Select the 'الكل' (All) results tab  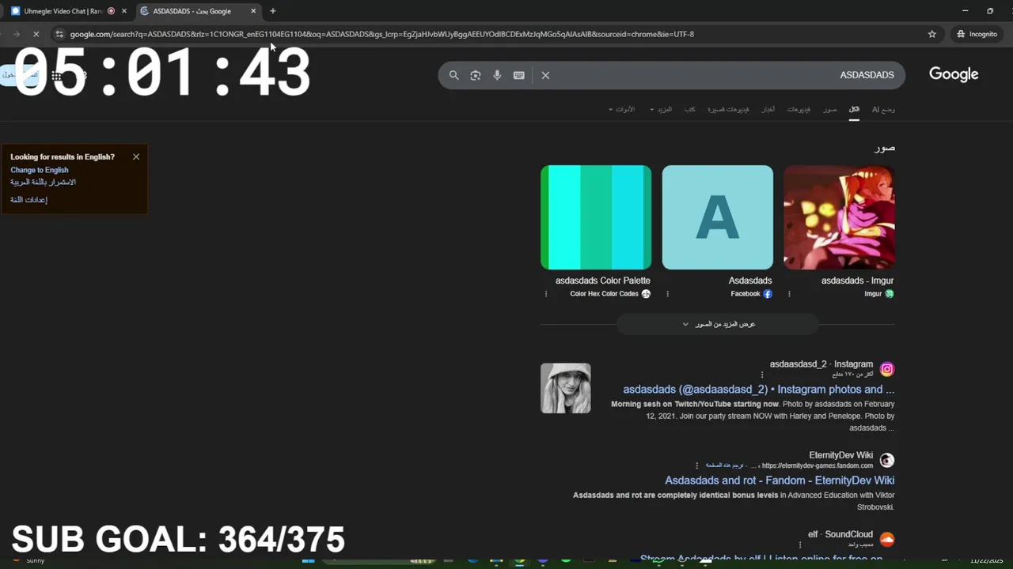(x=854, y=109)
